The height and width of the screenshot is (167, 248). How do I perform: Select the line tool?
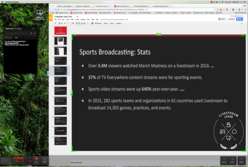point(87,23)
